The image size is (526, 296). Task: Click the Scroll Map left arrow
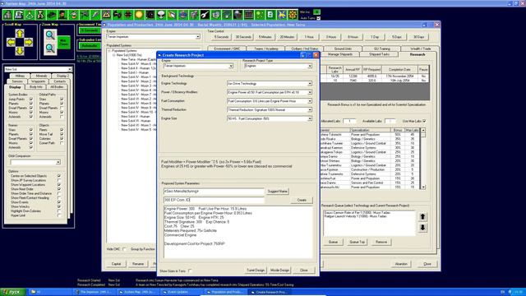pyautogui.click(x=11, y=42)
